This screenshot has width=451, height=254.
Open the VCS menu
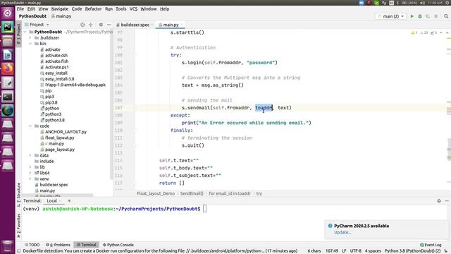point(133,9)
